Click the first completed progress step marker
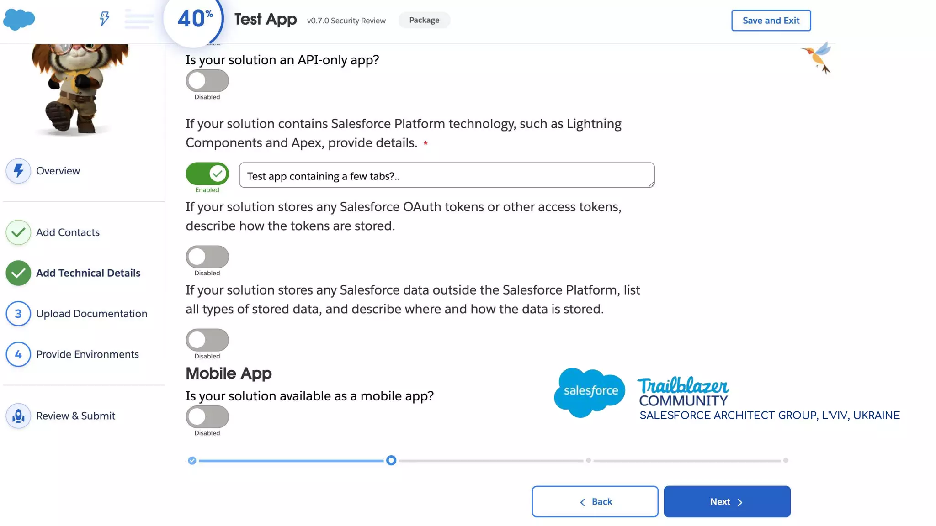The width and height of the screenshot is (936, 526). 192,461
